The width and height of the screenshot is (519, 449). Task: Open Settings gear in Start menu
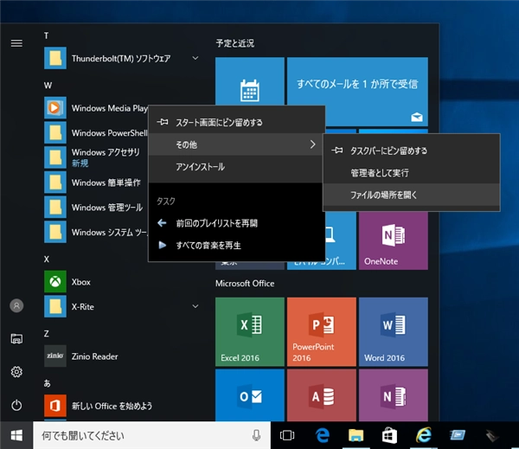pyautogui.click(x=16, y=372)
